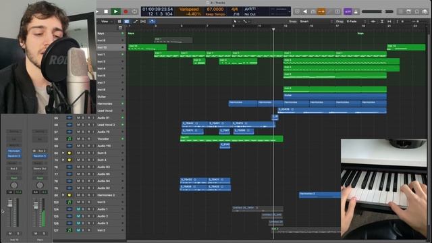Screen dimensions: 432x243
Task: Open the Bus 3 output slot
Action: pos(14,169)
